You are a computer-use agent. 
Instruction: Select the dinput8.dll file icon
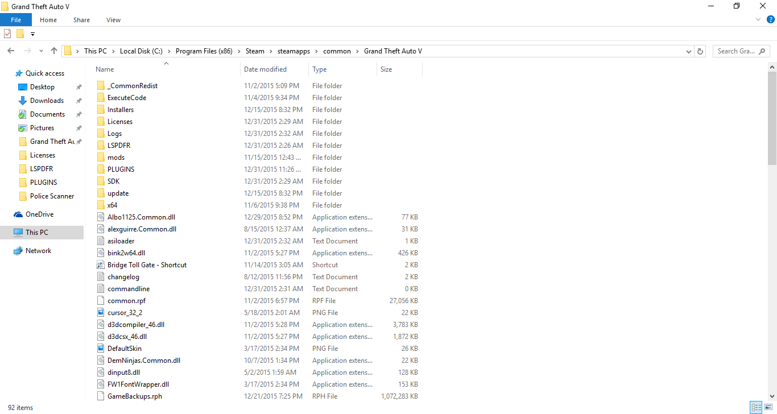[x=101, y=372]
